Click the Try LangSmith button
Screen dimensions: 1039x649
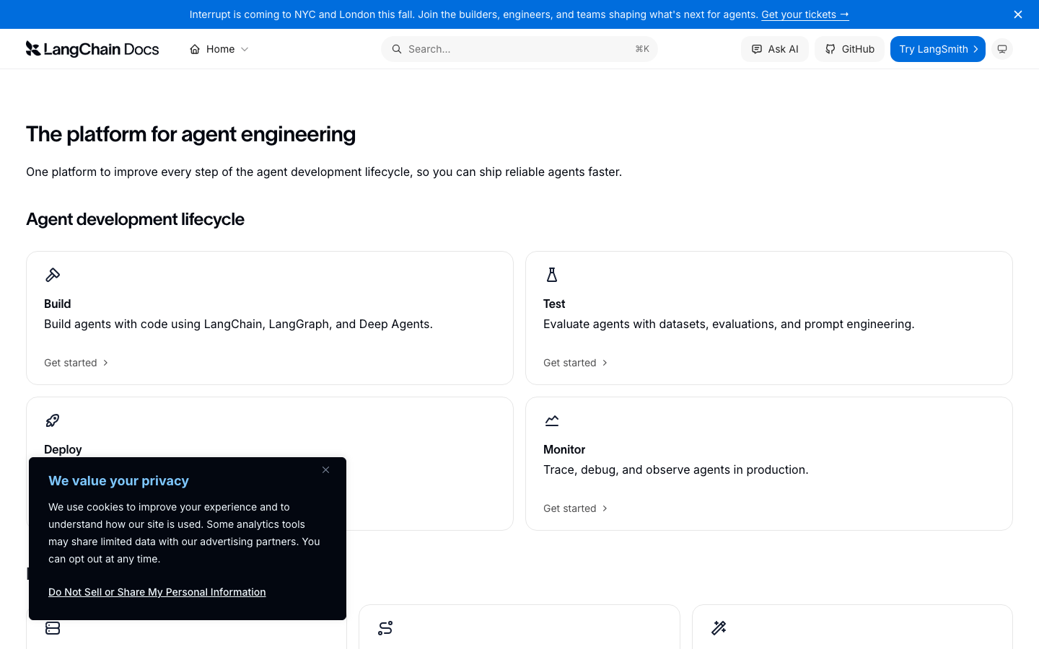pyautogui.click(x=938, y=49)
